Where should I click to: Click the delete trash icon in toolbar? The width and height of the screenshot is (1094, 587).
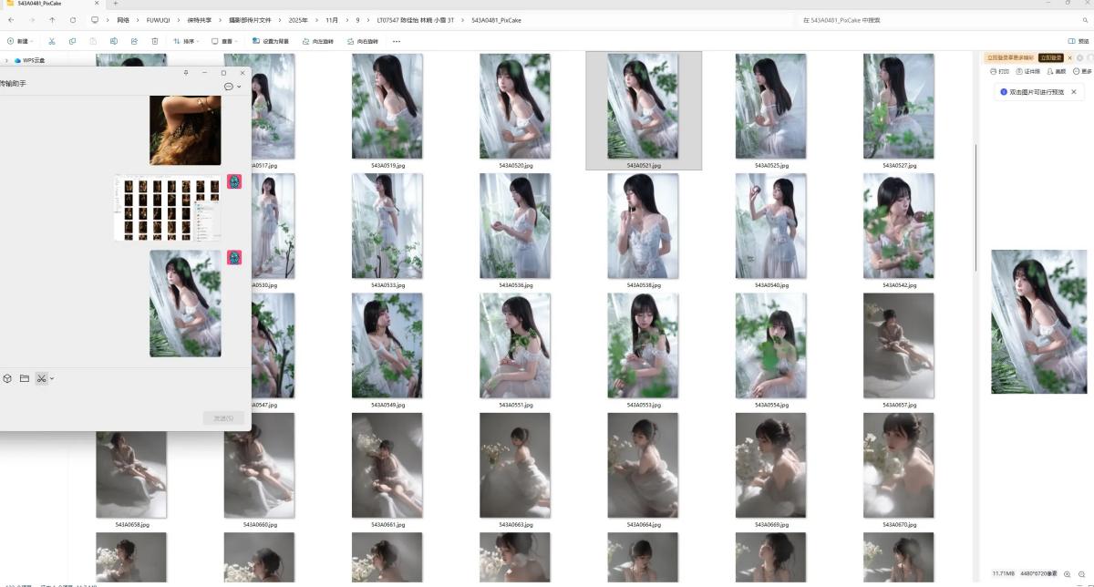(x=155, y=41)
